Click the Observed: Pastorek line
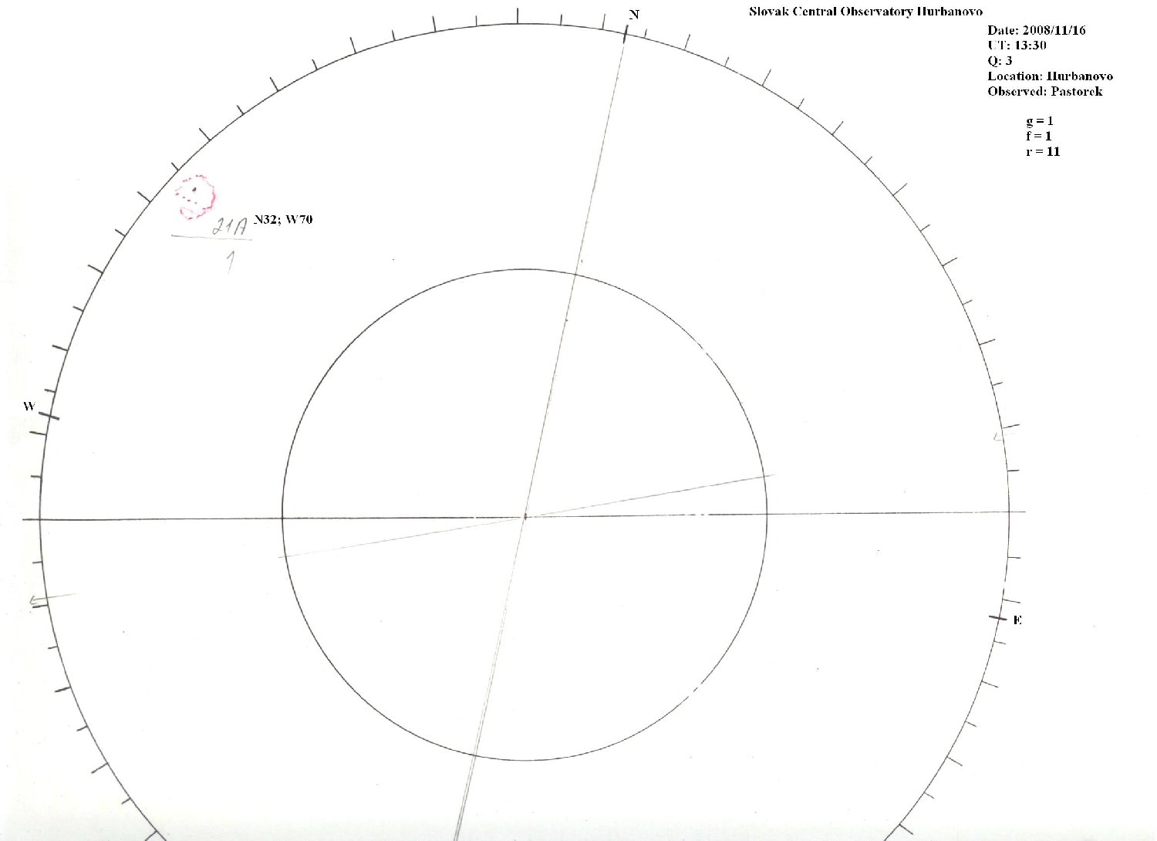Viewport: 1157px width, 841px height. click(x=1044, y=92)
